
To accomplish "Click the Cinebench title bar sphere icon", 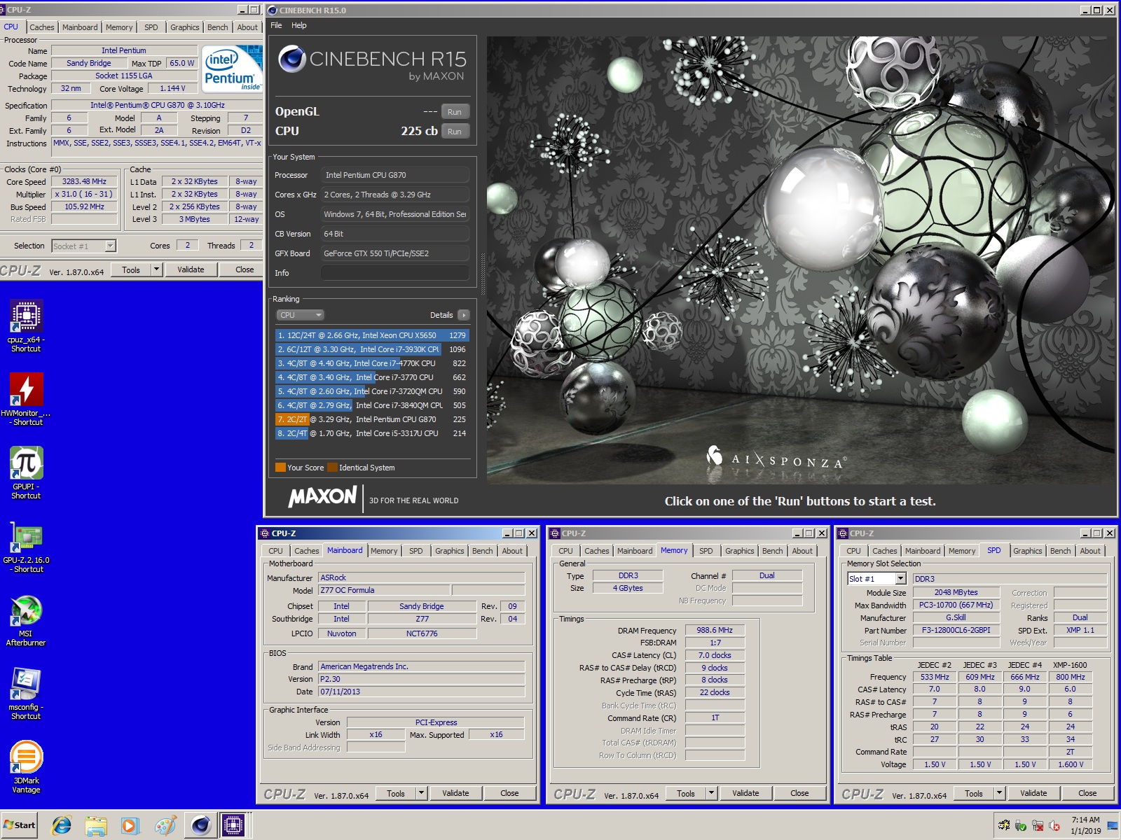I will (x=273, y=10).
